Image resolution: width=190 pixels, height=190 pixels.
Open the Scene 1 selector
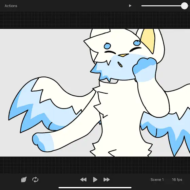pyautogui.click(x=157, y=179)
